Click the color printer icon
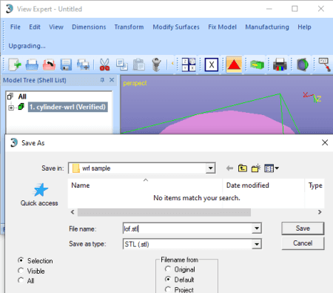The width and height of the screenshot is (333, 293). point(280,65)
